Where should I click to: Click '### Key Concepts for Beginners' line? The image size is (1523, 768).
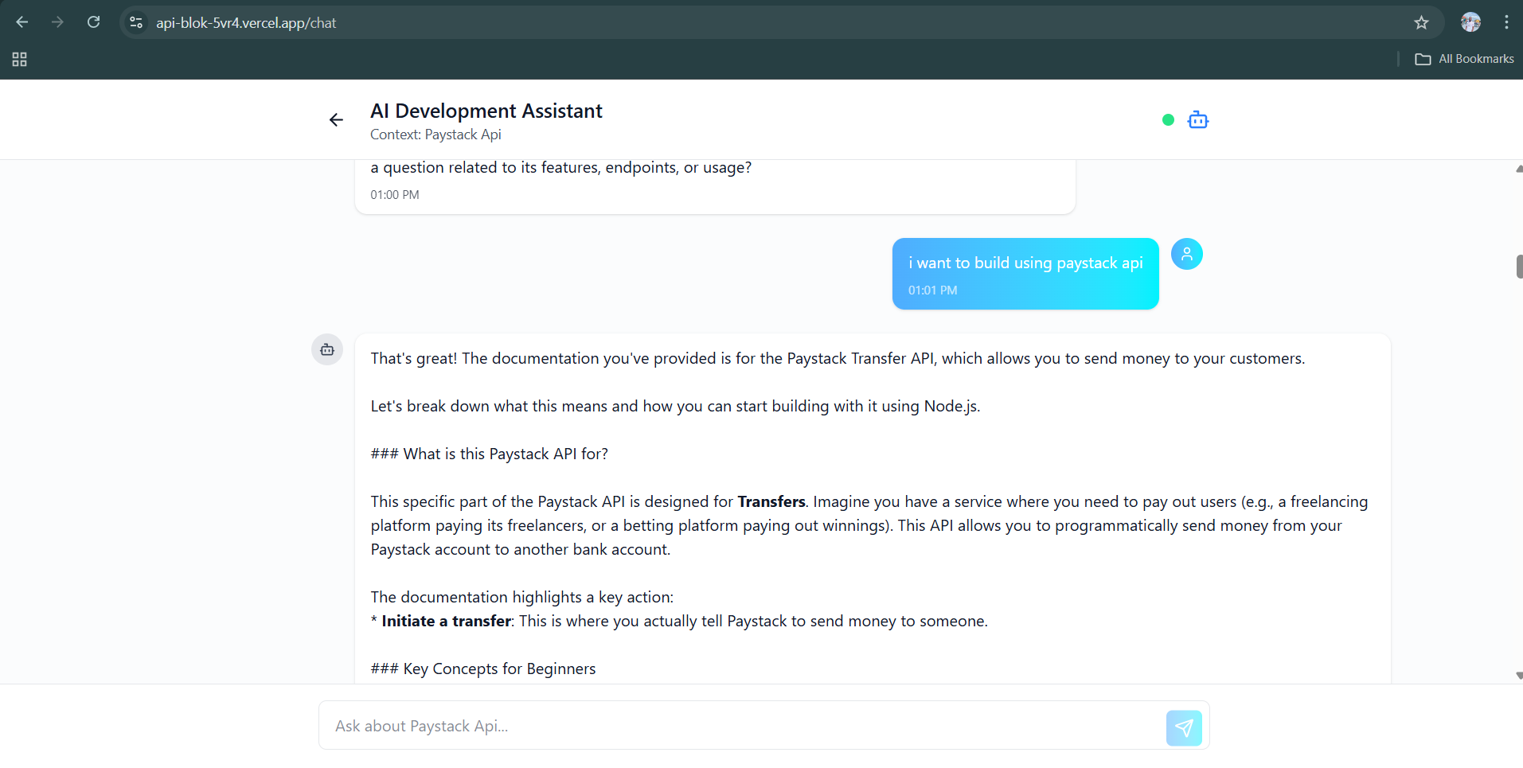(x=483, y=669)
